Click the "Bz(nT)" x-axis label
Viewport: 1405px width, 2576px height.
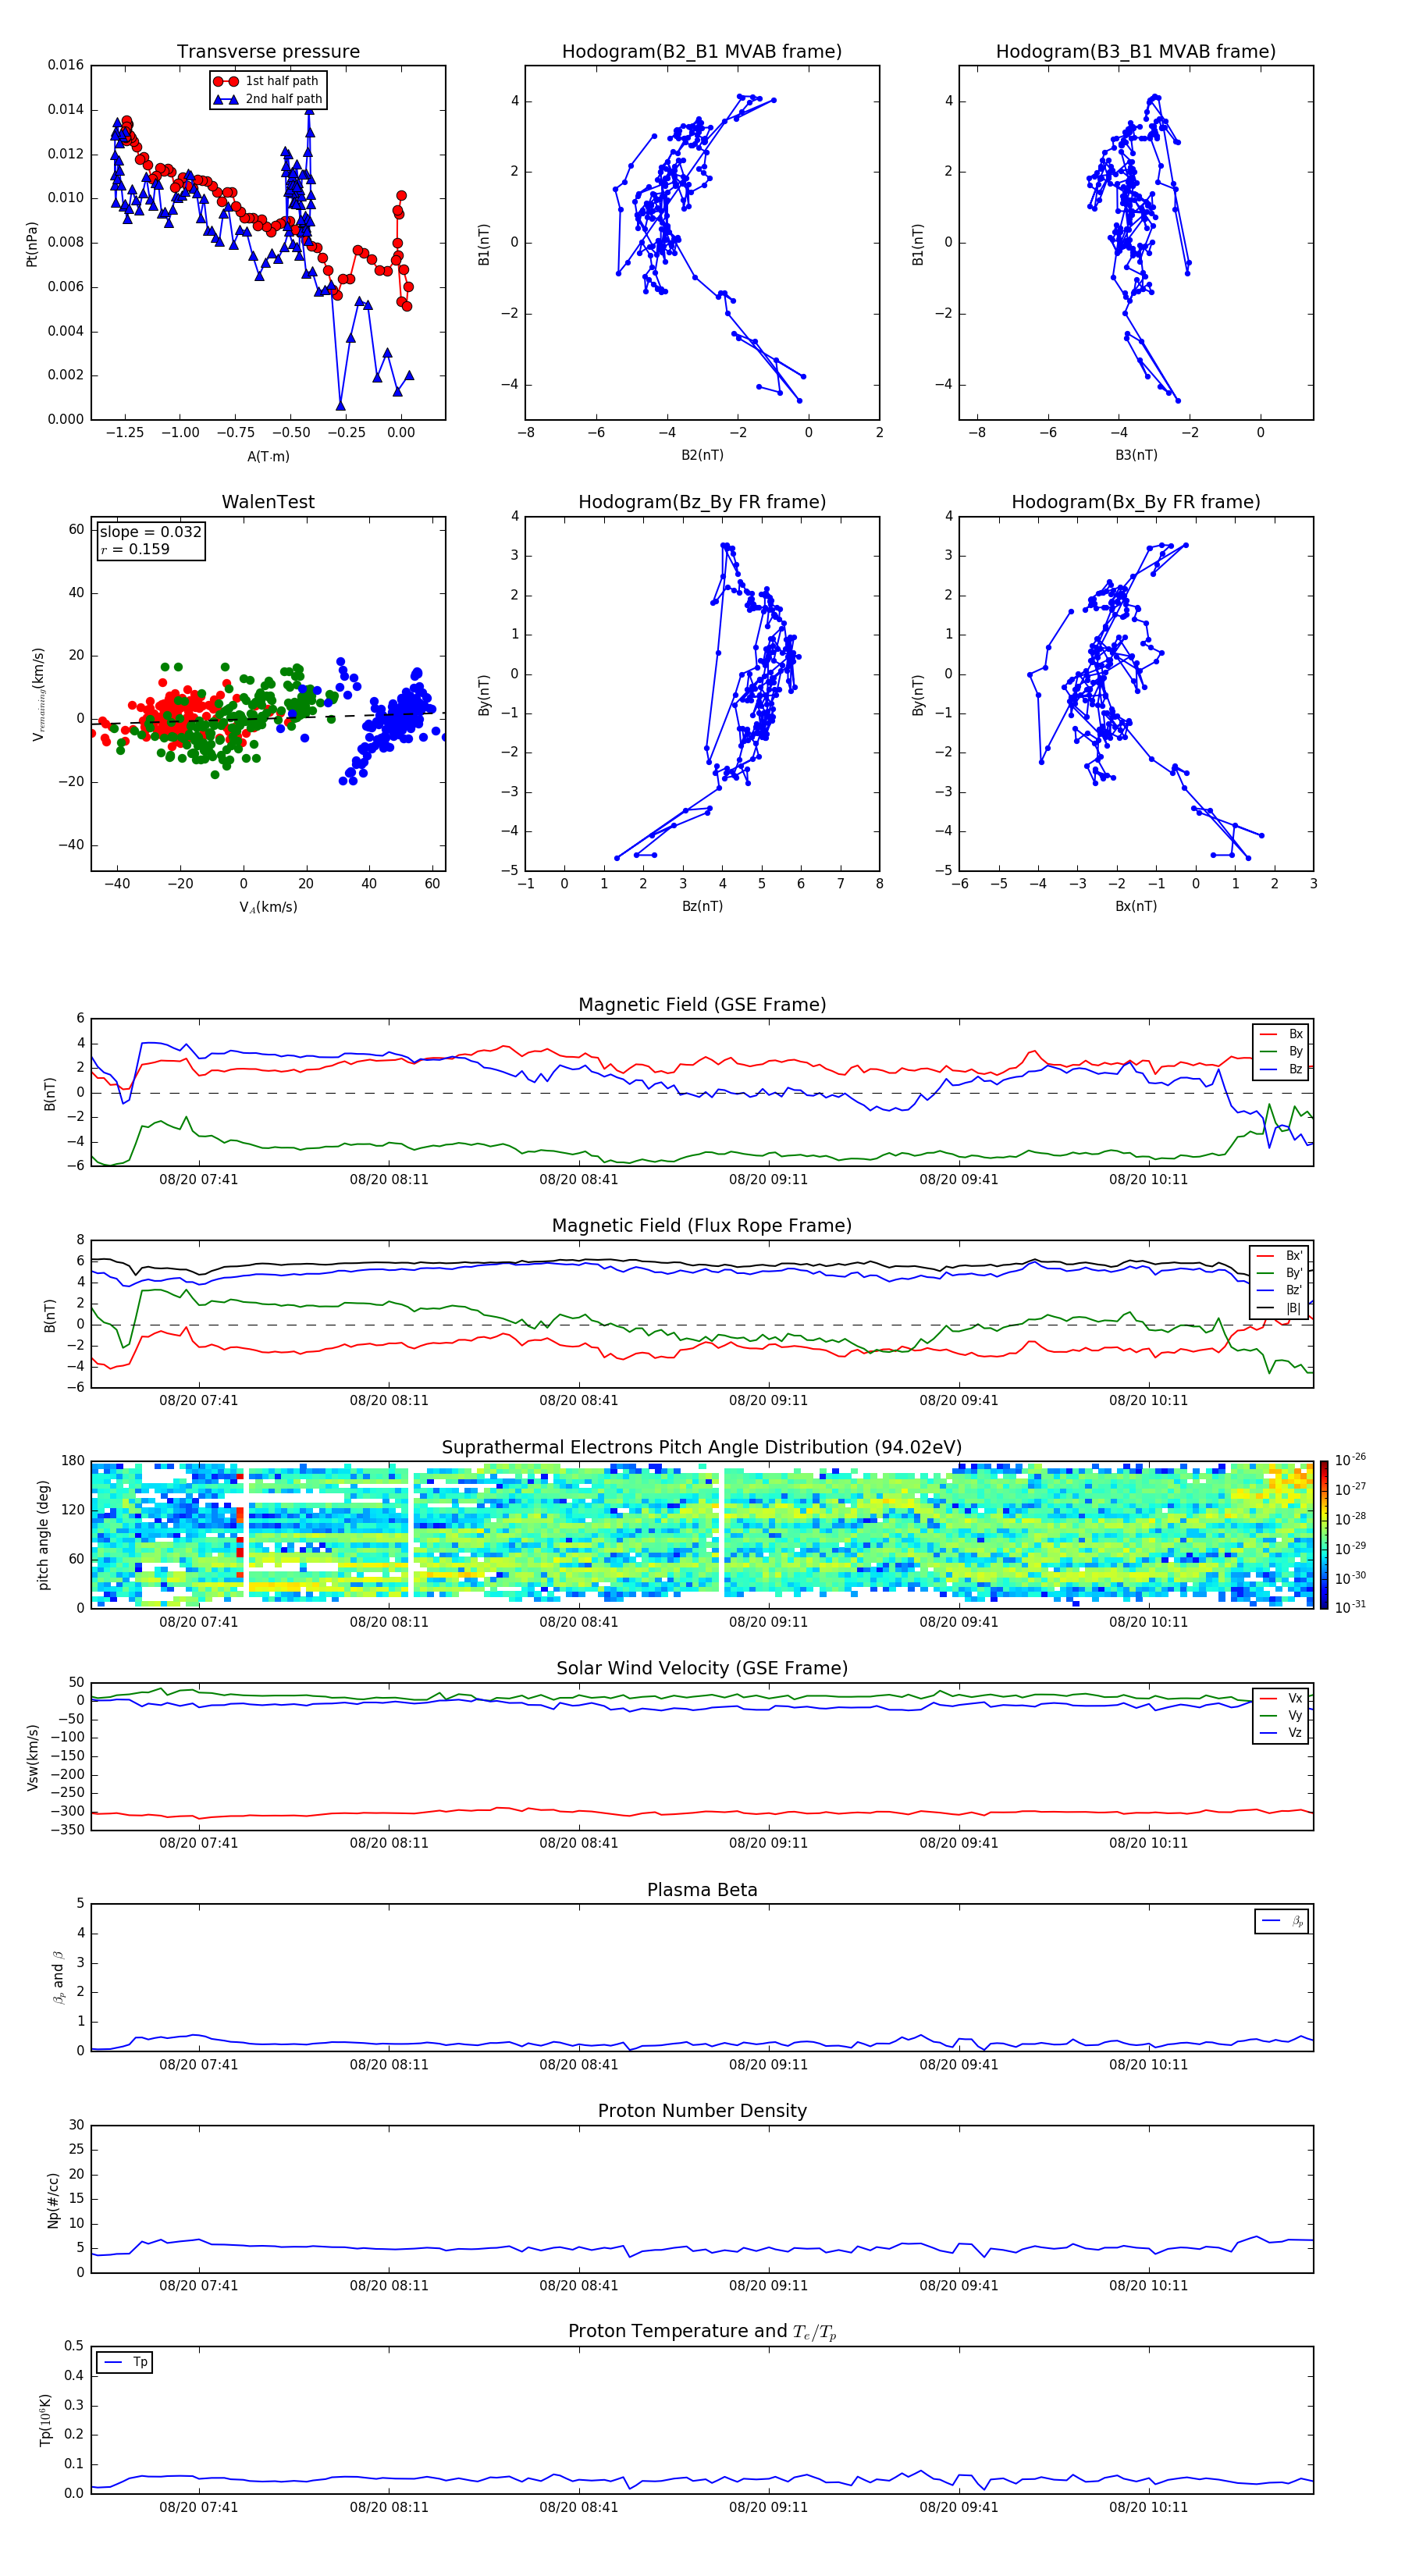pyautogui.click(x=702, y=906)
